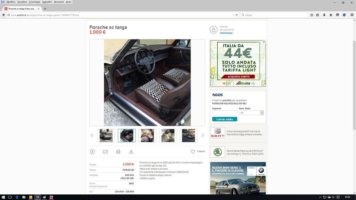Click the SEAT Full Link ad text
Image resolution: width=356 pixels, height=200 pixels.
click(x=244, y=133)
